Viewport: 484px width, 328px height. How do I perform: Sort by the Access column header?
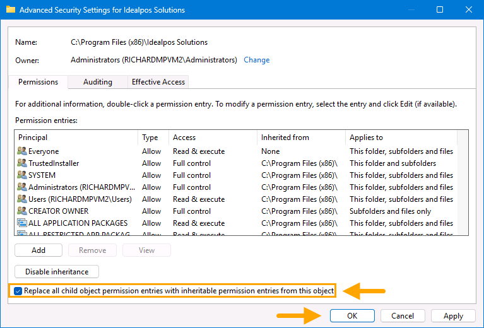213,138
